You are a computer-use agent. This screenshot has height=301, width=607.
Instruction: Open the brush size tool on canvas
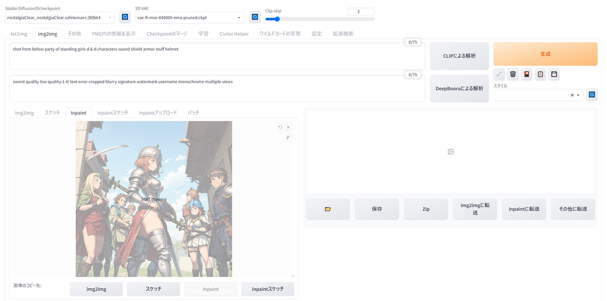(x=288, y=137)
